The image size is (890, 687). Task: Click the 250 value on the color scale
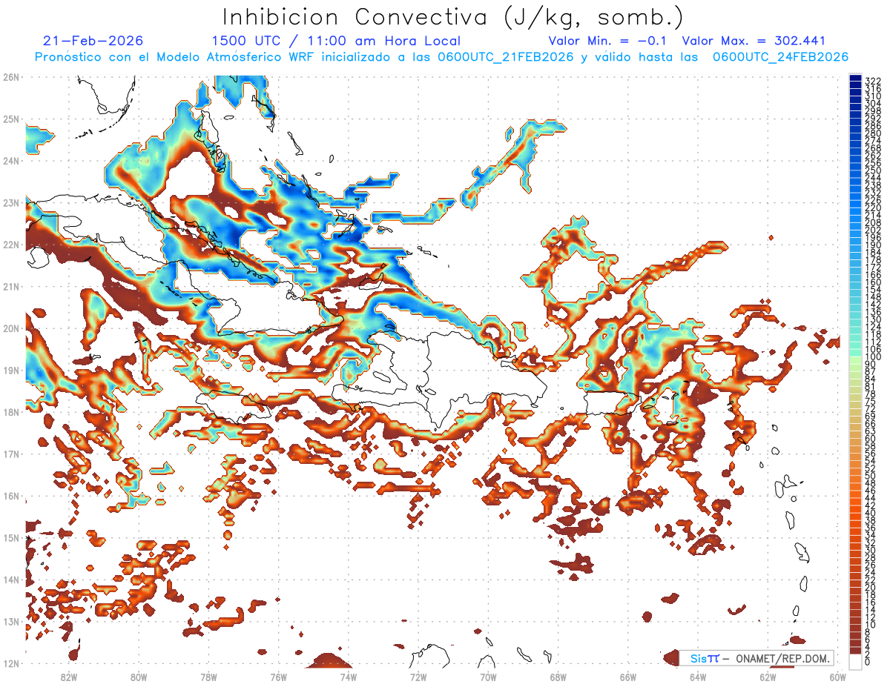click(873, 170)
